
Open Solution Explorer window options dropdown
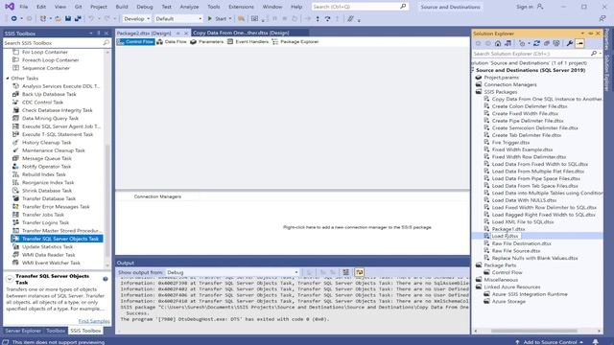point(582,34)
